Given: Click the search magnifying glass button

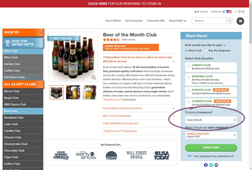Looking at the screenshot, I should (229, 21).
